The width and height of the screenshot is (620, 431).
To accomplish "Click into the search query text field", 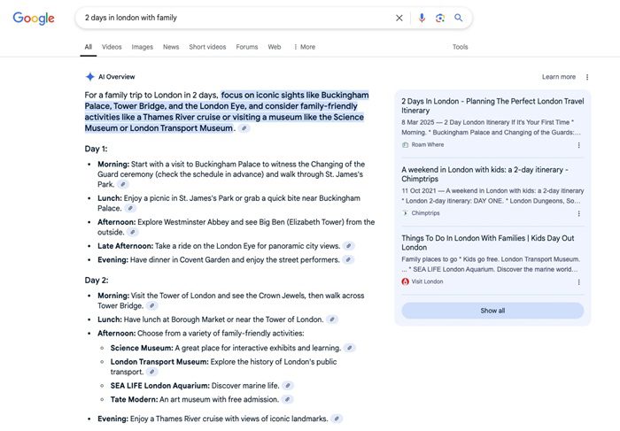I will 230,18.
